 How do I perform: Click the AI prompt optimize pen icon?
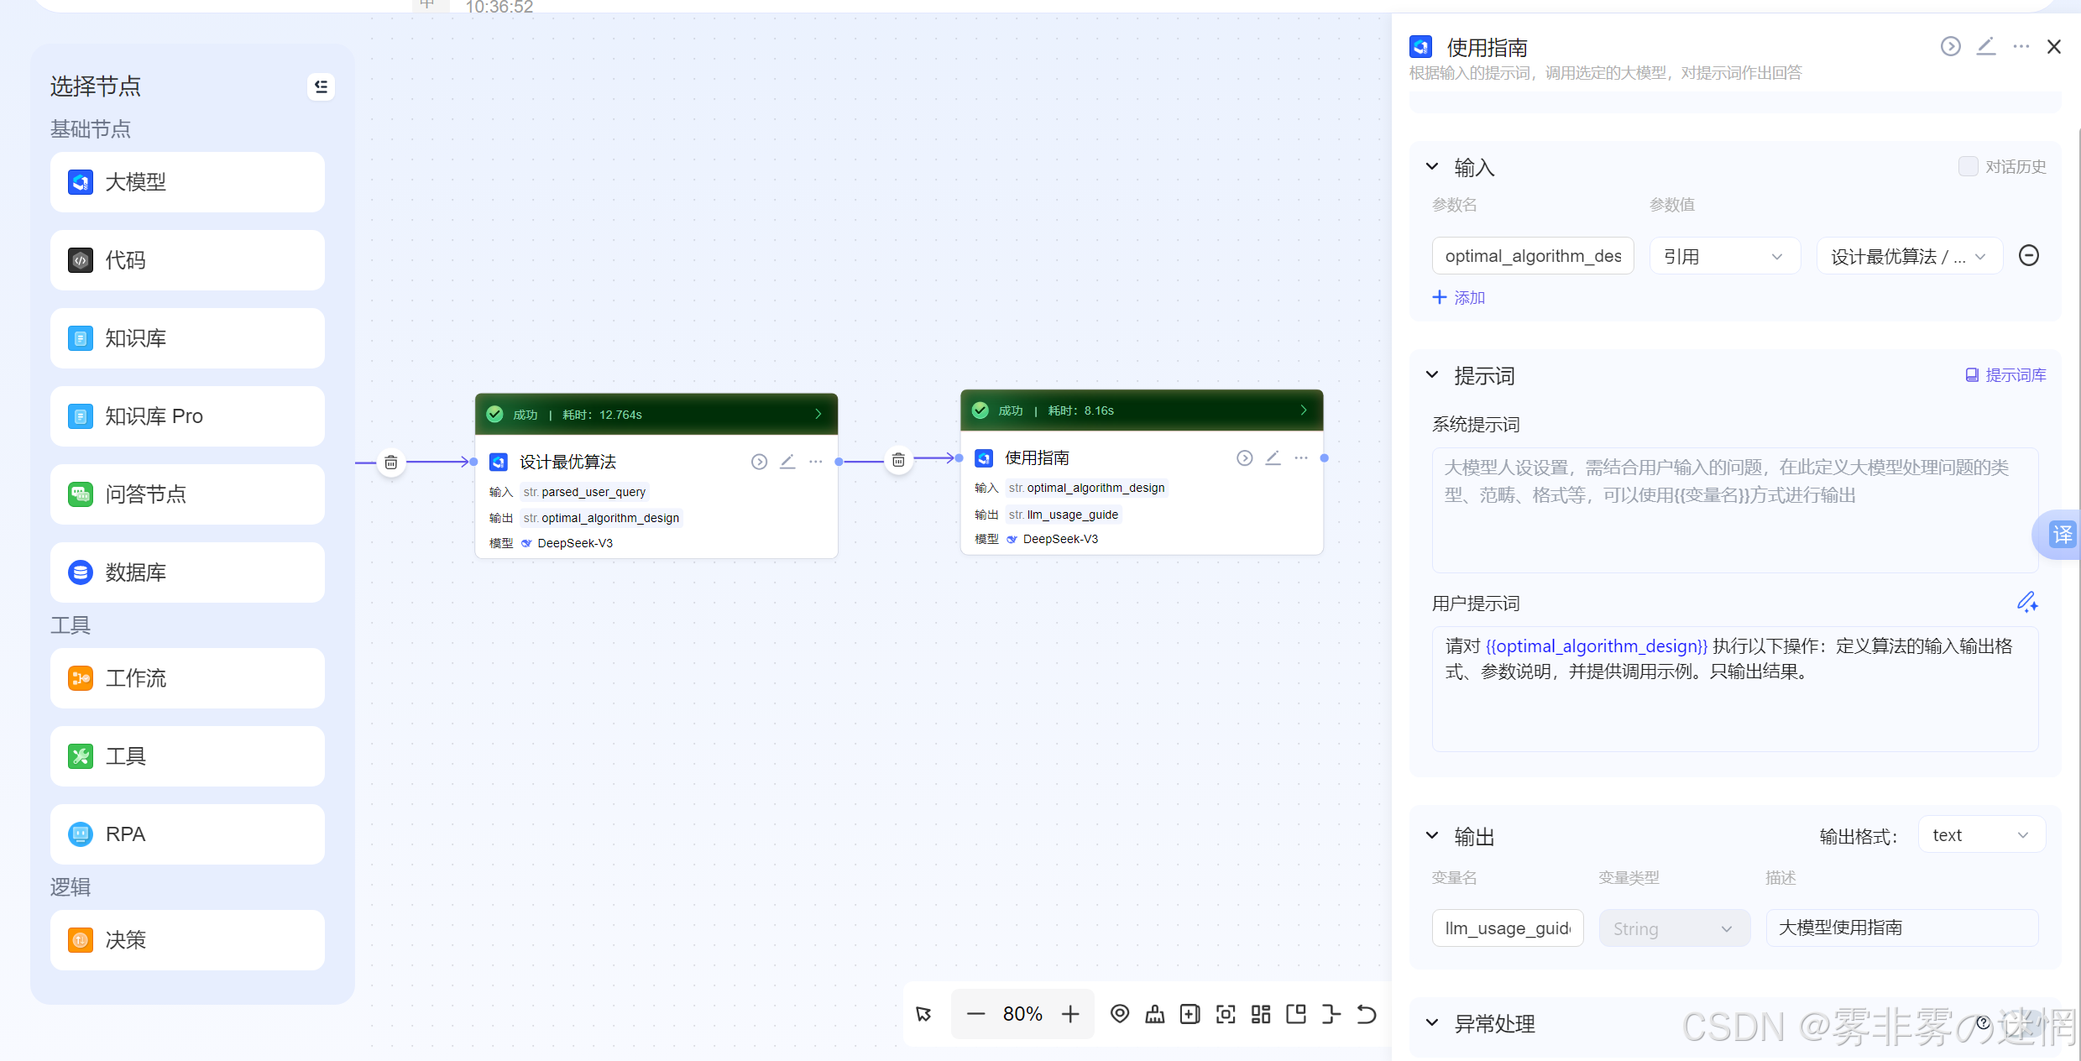[x=2026, y=602]
